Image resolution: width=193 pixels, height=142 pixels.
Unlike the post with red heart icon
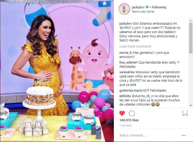coord(122,113)
